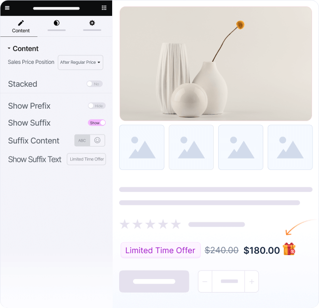Screen dimensions: 319x308
Task: Open the widgets grid icon
Action: click(x=104, y=8)
